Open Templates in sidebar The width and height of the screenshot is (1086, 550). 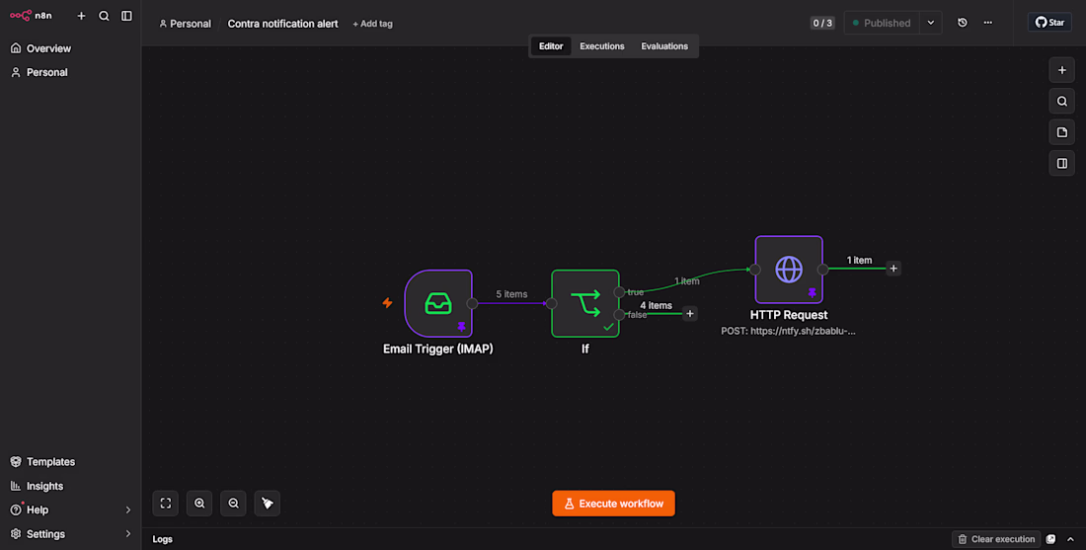click(x=70, y=462)
